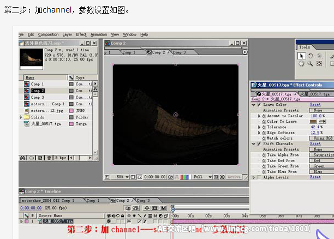
Task: Click the pink label color of layer 1
Action: click(27, 222)
